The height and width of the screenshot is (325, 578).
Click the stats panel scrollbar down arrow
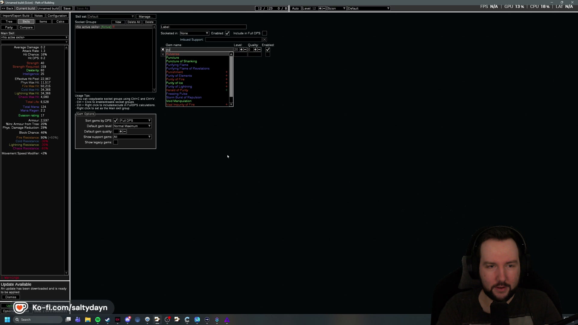pyautogui.click(x=67, y=273)
